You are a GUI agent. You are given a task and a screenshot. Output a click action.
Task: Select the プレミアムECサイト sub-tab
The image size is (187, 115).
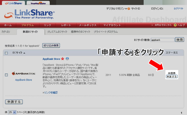pos(57,32)
